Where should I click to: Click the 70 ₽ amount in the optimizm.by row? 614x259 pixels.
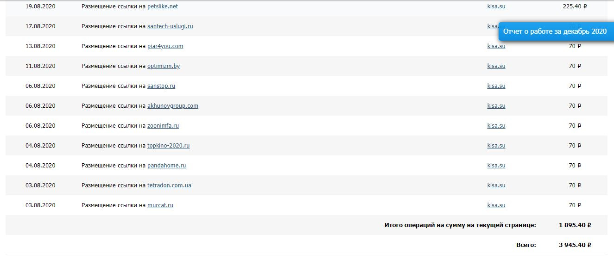(x=575, y=66)
